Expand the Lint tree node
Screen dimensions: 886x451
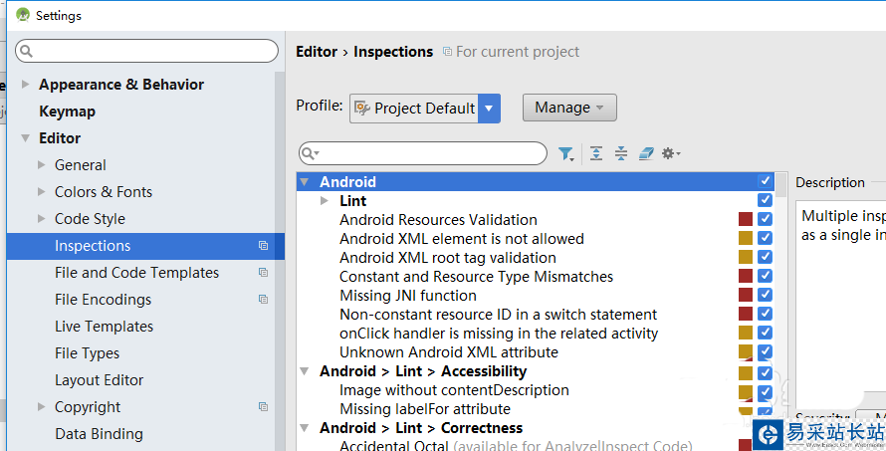325,201
